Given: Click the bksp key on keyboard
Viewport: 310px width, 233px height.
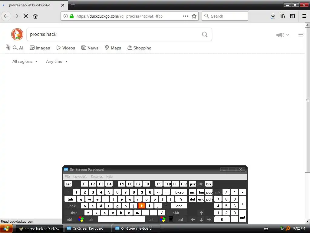Looking at the screenshot, I should coord(179,192).
